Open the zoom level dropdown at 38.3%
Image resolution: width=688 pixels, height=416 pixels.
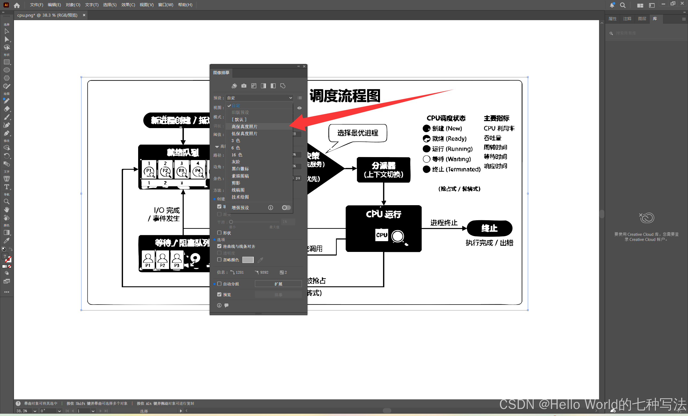click(35, 411)
